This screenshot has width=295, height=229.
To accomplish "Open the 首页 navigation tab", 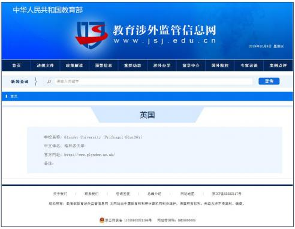I will (16, 65).
